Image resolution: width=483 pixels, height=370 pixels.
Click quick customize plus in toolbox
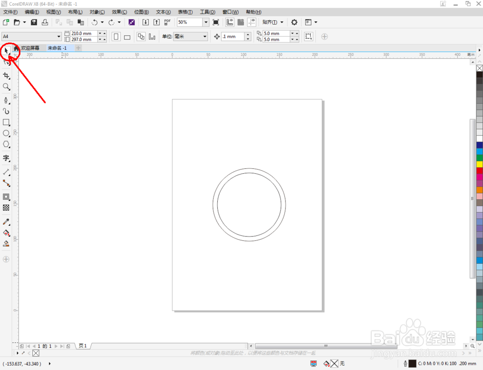[6, 259]
